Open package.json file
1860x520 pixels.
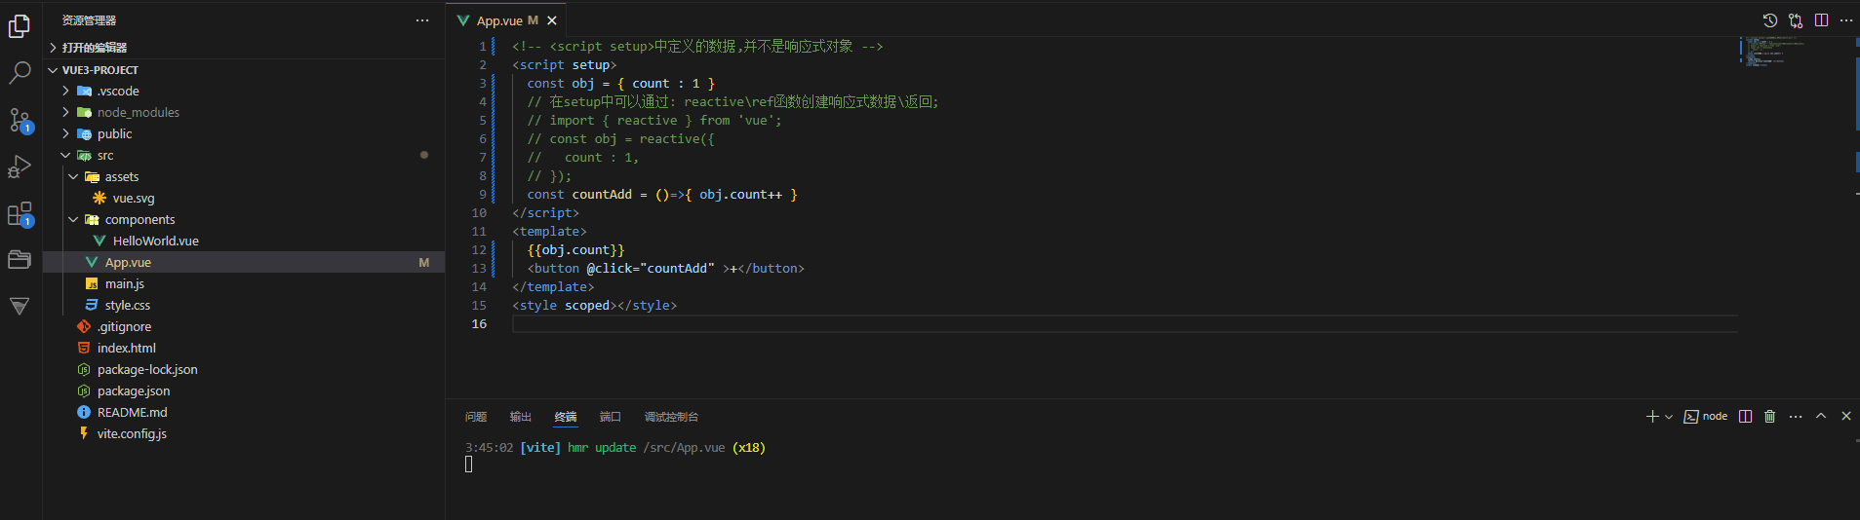point(244,391)
